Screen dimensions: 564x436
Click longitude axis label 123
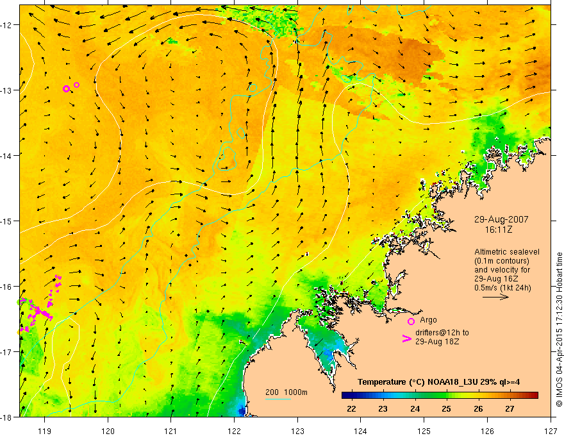coord(297,430)
